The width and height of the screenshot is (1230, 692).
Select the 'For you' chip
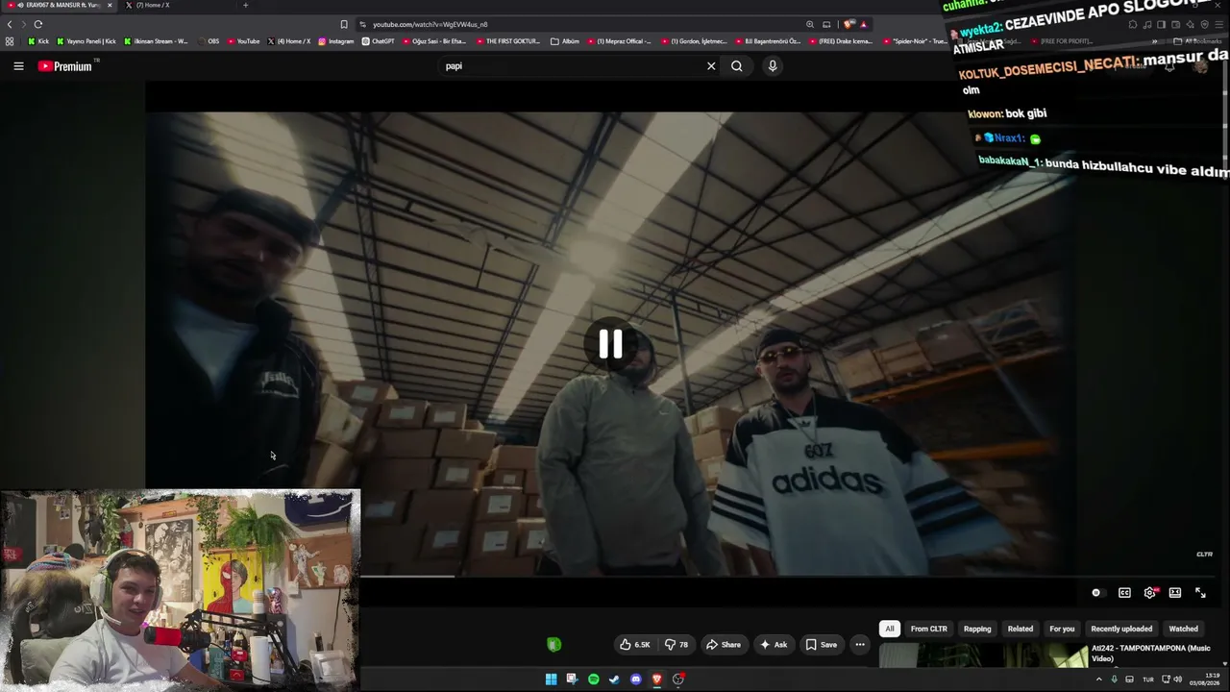point(1062,629)
